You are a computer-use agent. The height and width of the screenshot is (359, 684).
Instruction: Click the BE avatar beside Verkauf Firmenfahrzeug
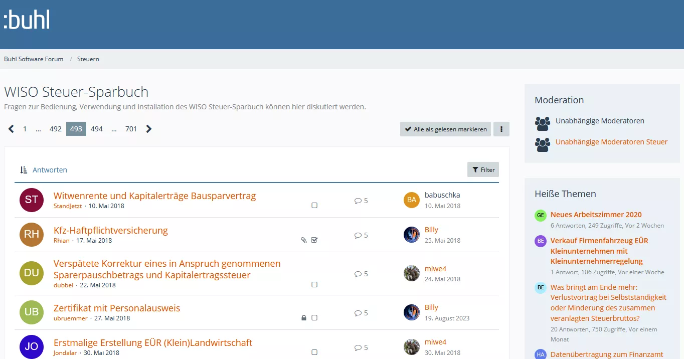pos(540,241)
